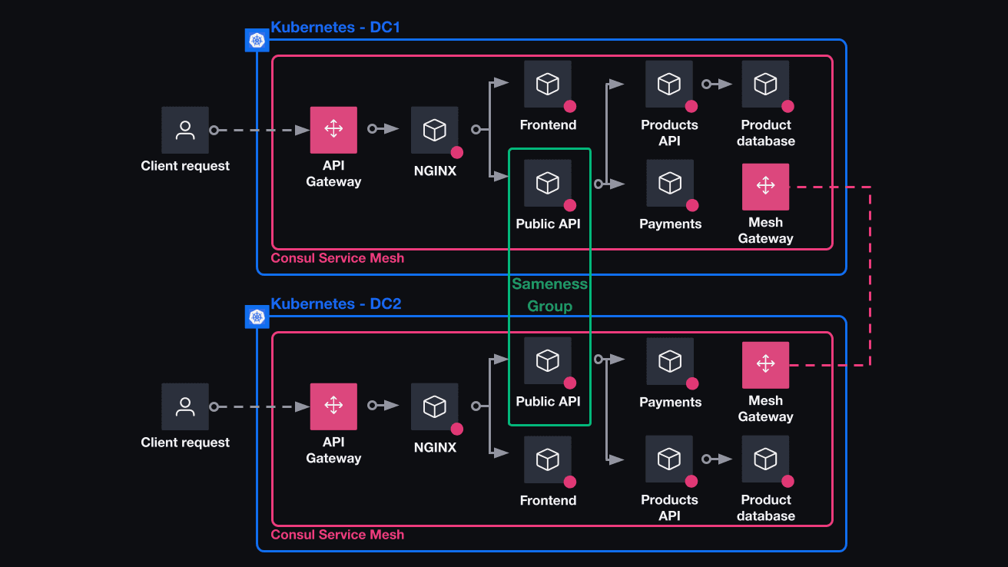Image resolution: width=1008 pixels, height=567 pixels.
Task: Click the 'API Gateway' label in DC2
Action: (x=333, y=450)
